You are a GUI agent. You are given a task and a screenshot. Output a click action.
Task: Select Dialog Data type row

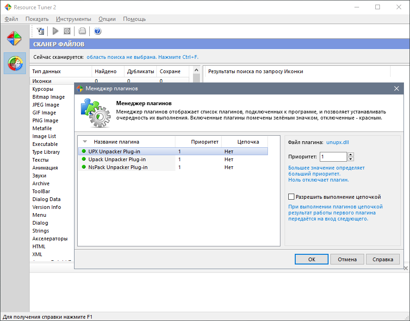click(46, 199)
